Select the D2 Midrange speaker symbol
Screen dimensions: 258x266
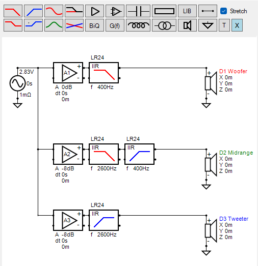point(211,165)
